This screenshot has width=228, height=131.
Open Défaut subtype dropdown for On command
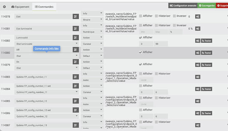[92, 68]
